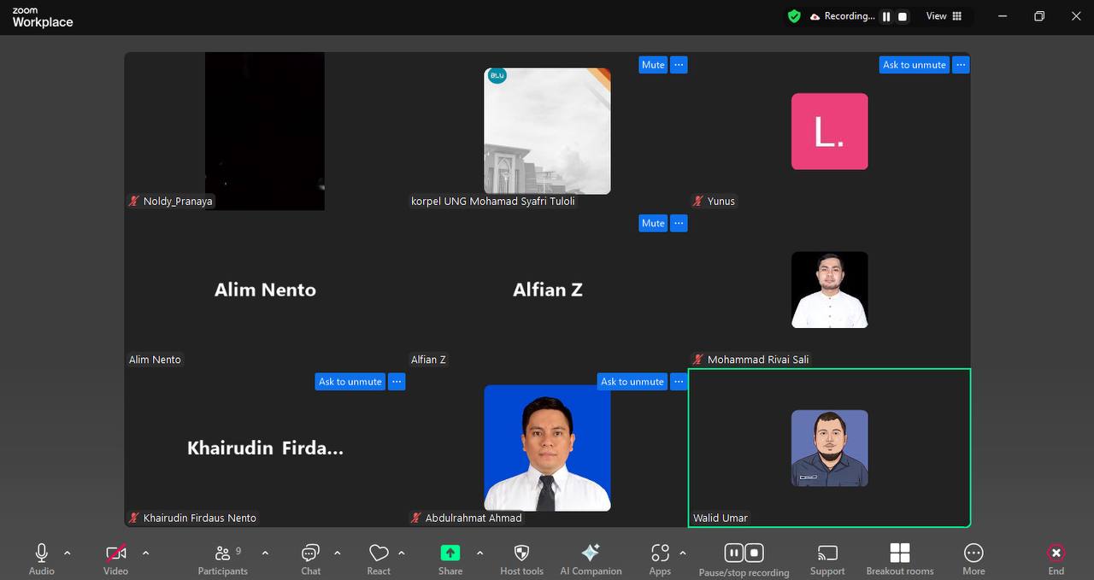The height and width of the screenshot is (580, 1094).
Task: Click the Mohammad Rivai Sali name label
Action: [750, 360]
